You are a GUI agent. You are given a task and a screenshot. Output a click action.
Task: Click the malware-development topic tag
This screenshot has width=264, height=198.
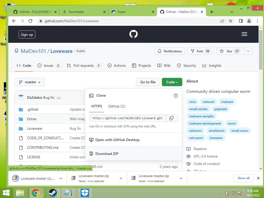(x=205, y=123)
